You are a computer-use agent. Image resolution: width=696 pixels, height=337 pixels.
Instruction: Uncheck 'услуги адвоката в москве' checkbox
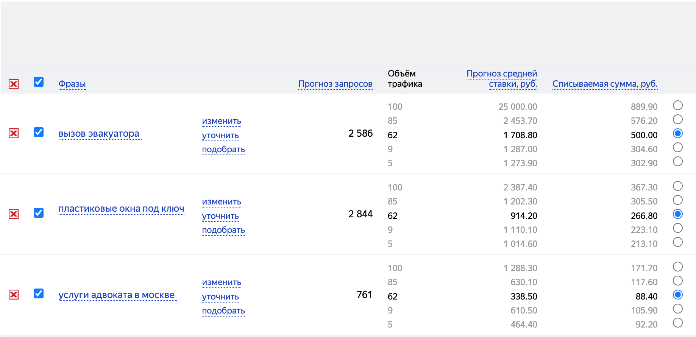(x=39, y=293)
